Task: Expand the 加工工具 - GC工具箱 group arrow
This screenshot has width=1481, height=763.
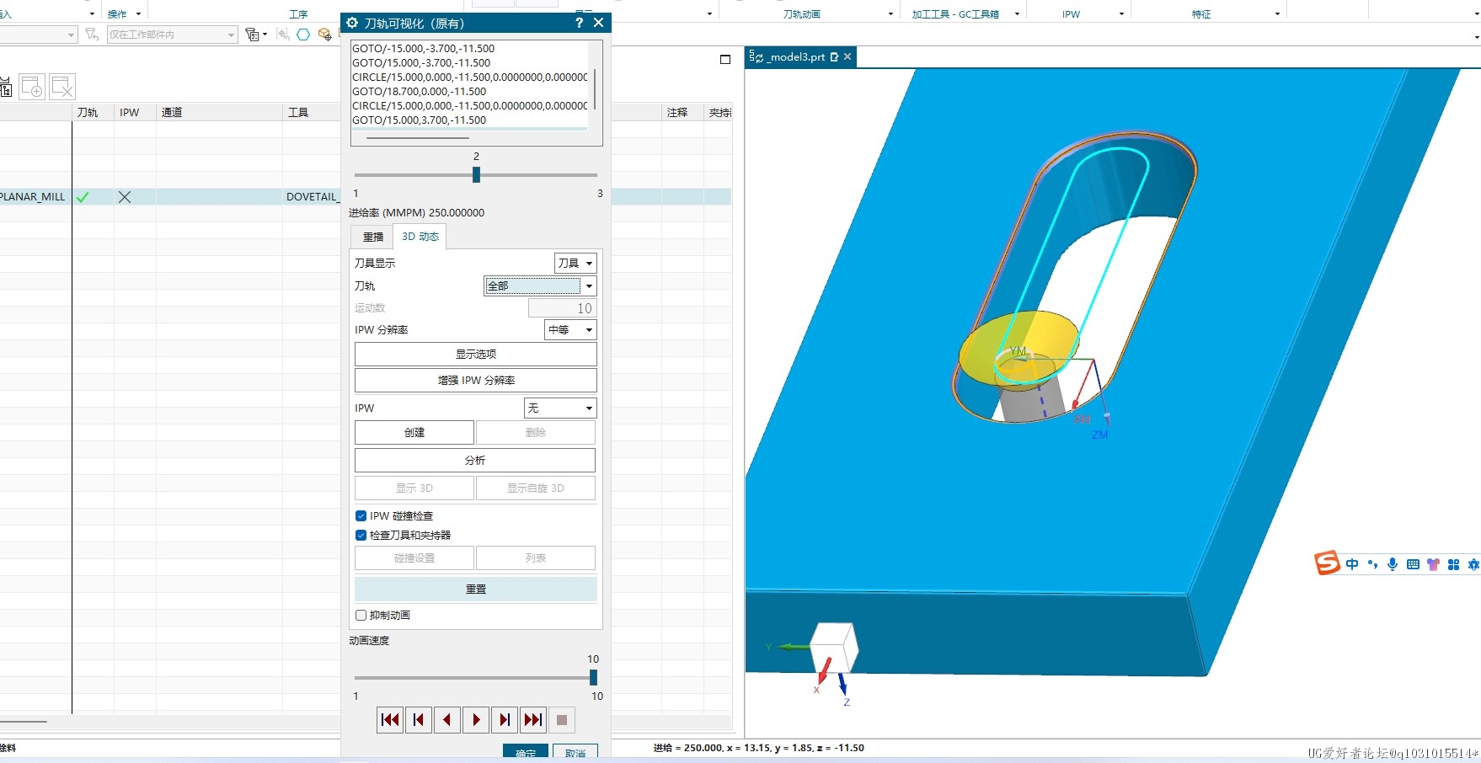Action: [1017, 14]
